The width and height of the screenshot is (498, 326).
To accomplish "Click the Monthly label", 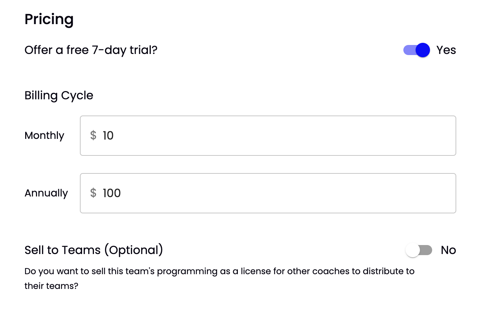I will pyautogui.click(x=44, y=136).
